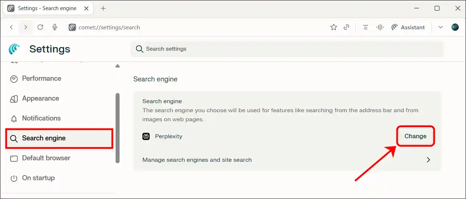
Task: Open On startup settings
Action: click(x=38, y=178)
